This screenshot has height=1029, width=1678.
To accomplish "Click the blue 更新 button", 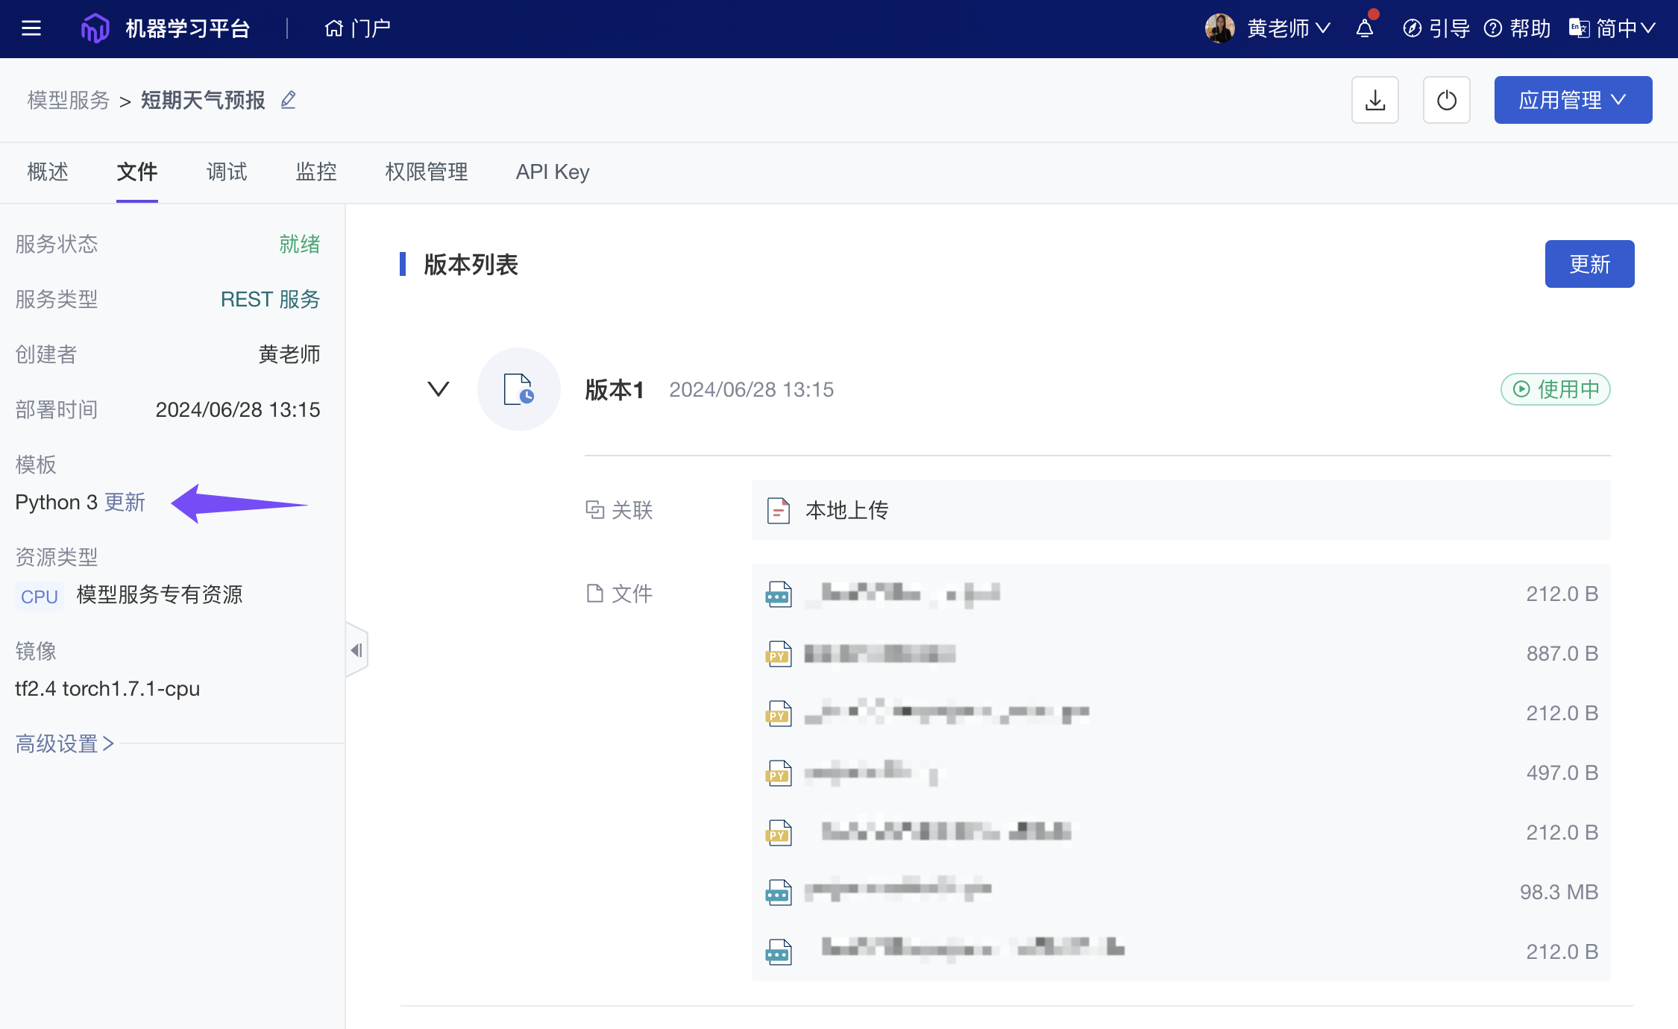I will point(1589,263).
